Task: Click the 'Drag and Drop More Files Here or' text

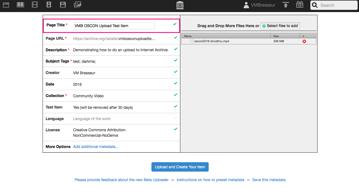Action: (228, 26)
